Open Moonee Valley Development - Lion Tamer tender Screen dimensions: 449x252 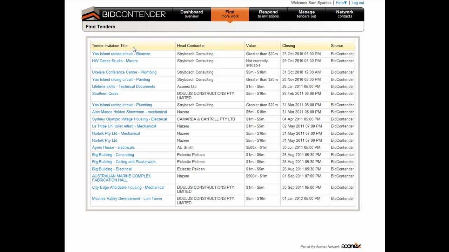coord(127,198)
